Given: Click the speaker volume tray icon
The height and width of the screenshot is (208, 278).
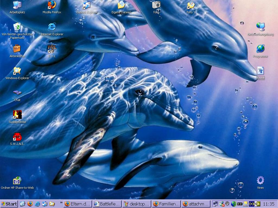Looking at the screenshot, I should 228,204.
